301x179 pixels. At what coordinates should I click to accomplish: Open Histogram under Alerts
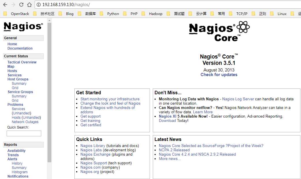click(20, 172)
